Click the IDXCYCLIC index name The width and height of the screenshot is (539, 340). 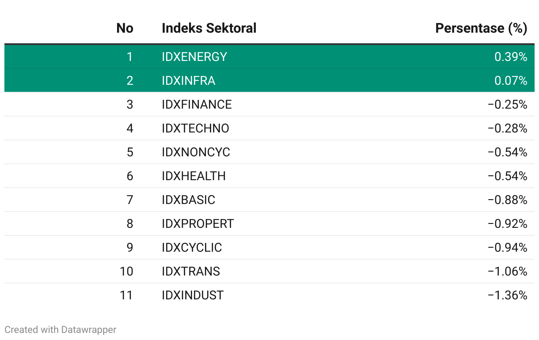(192, 248)
